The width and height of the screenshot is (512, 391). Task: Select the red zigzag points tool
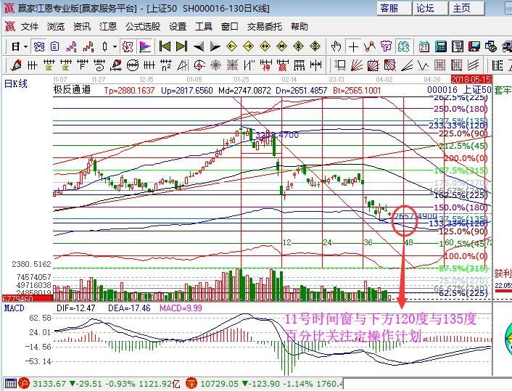click(x=370, y=46)
